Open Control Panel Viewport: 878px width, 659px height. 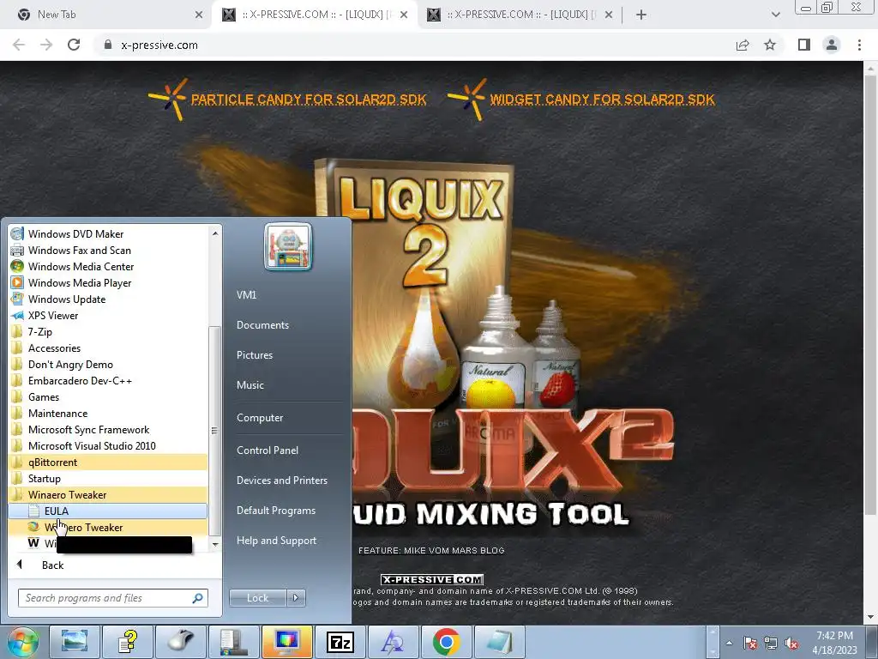click(268, 450)
